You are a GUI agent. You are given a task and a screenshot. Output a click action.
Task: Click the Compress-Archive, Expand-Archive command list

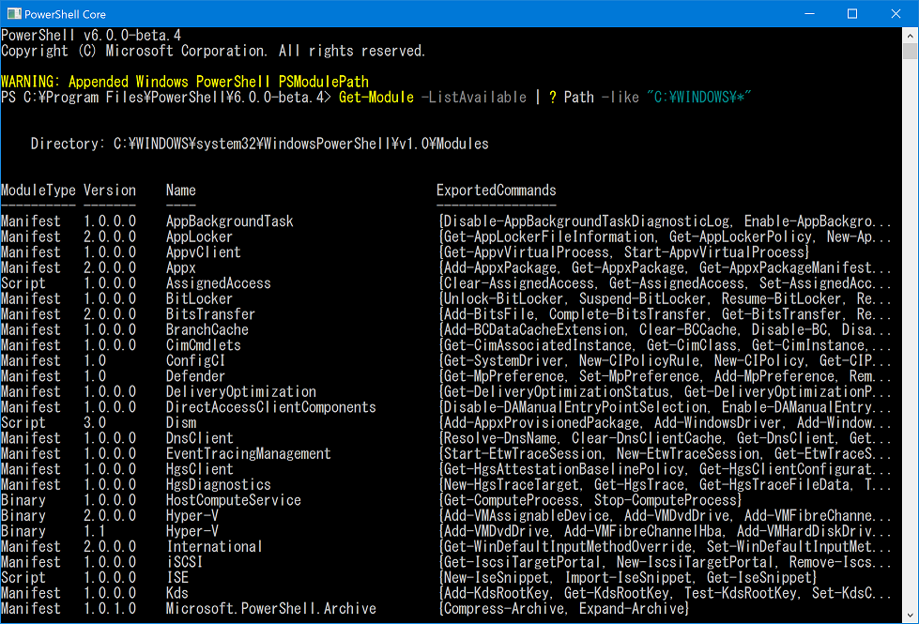(564, 609)
